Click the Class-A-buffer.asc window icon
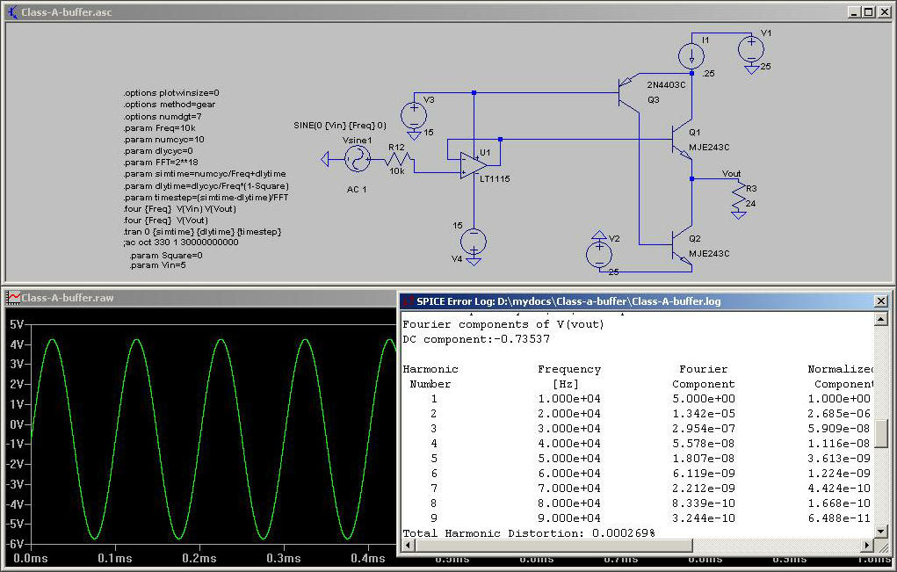Viewport: 897px width, 572px height. (x=12, y=11)
